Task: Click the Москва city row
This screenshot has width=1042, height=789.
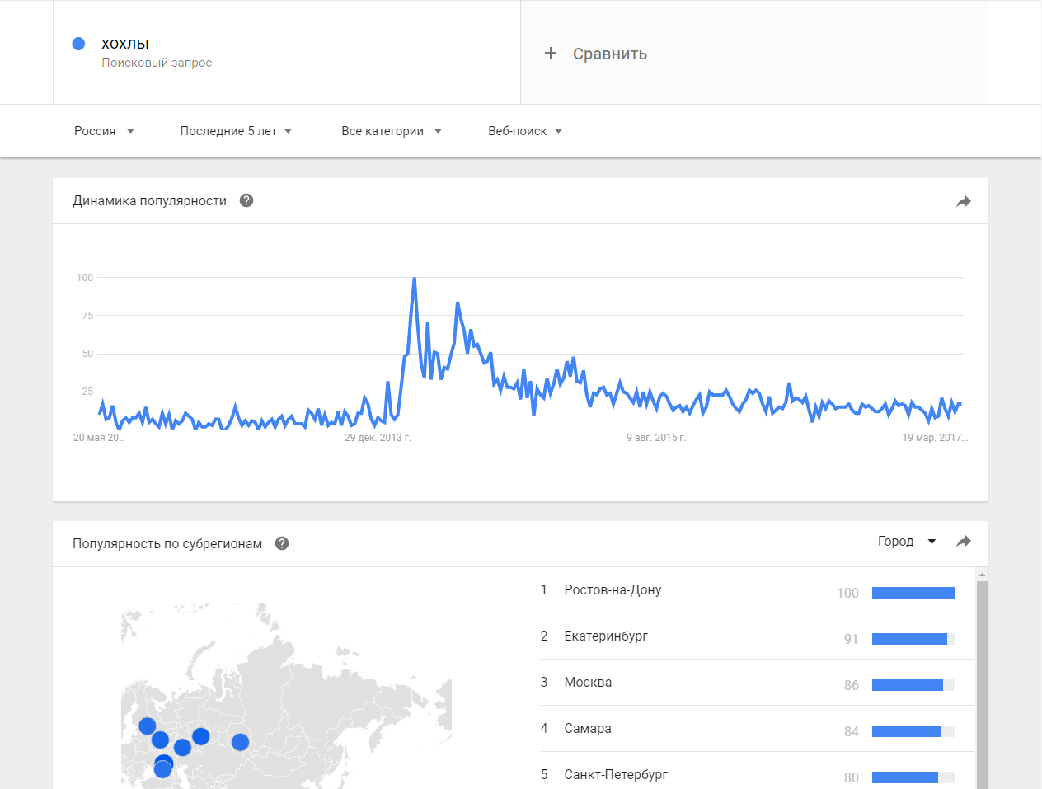Action: click(588, 683)
